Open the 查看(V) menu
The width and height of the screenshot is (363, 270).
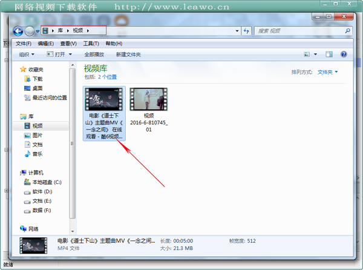(68, 44)
